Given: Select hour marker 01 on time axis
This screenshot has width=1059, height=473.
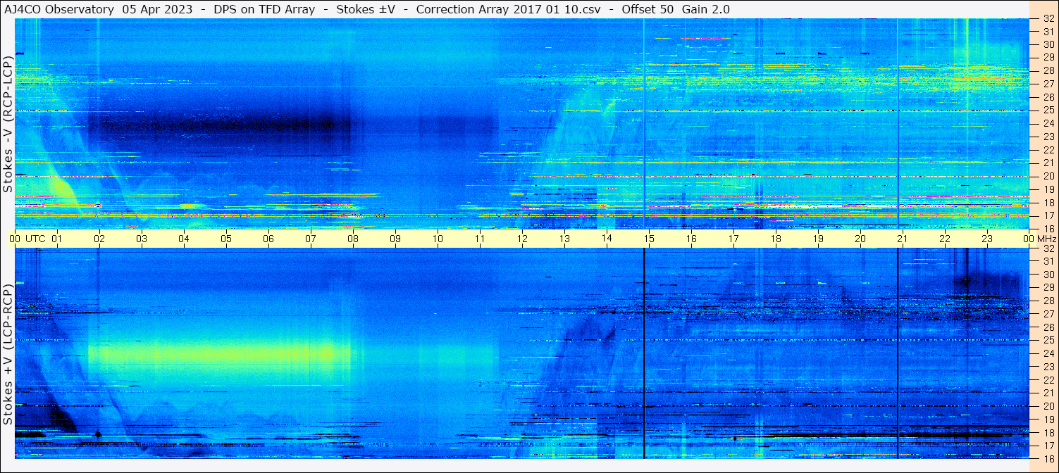Looking at the screenshot, I should coord(57,239).
